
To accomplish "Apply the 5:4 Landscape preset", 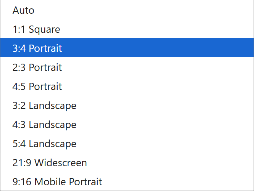I will point(127,143).
